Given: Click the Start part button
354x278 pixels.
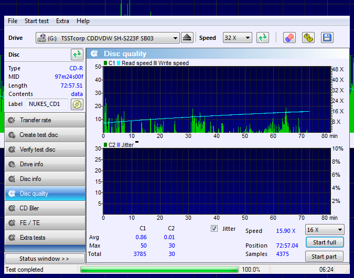Looking at the screenshot, I should click(324, 256).
